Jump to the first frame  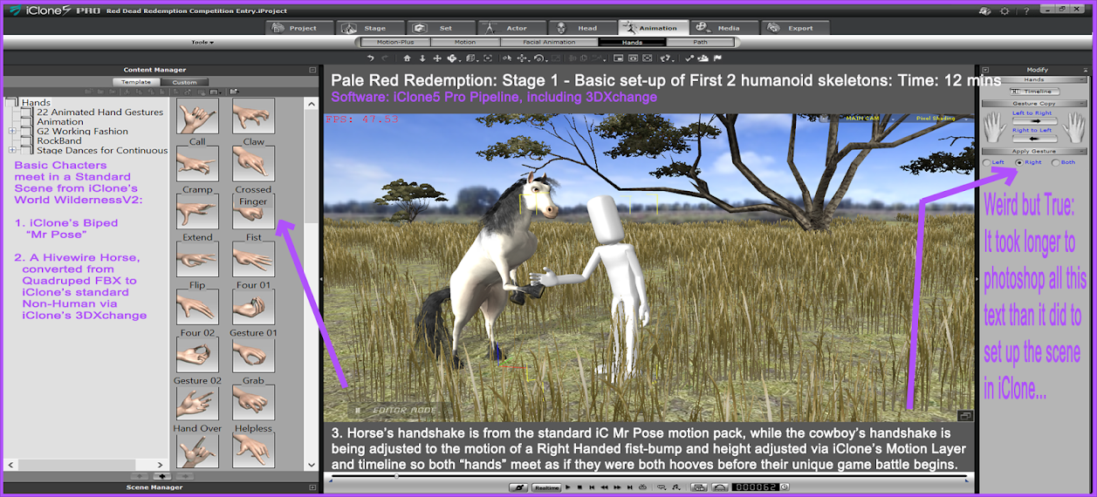coord(592,487)
